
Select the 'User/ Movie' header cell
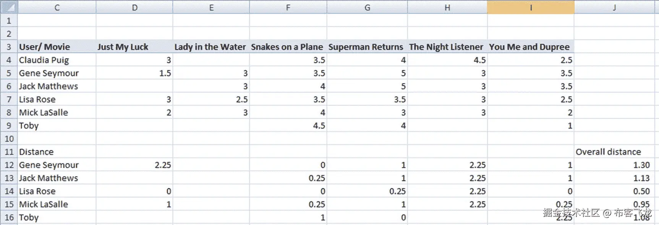(x=57, y=47)
